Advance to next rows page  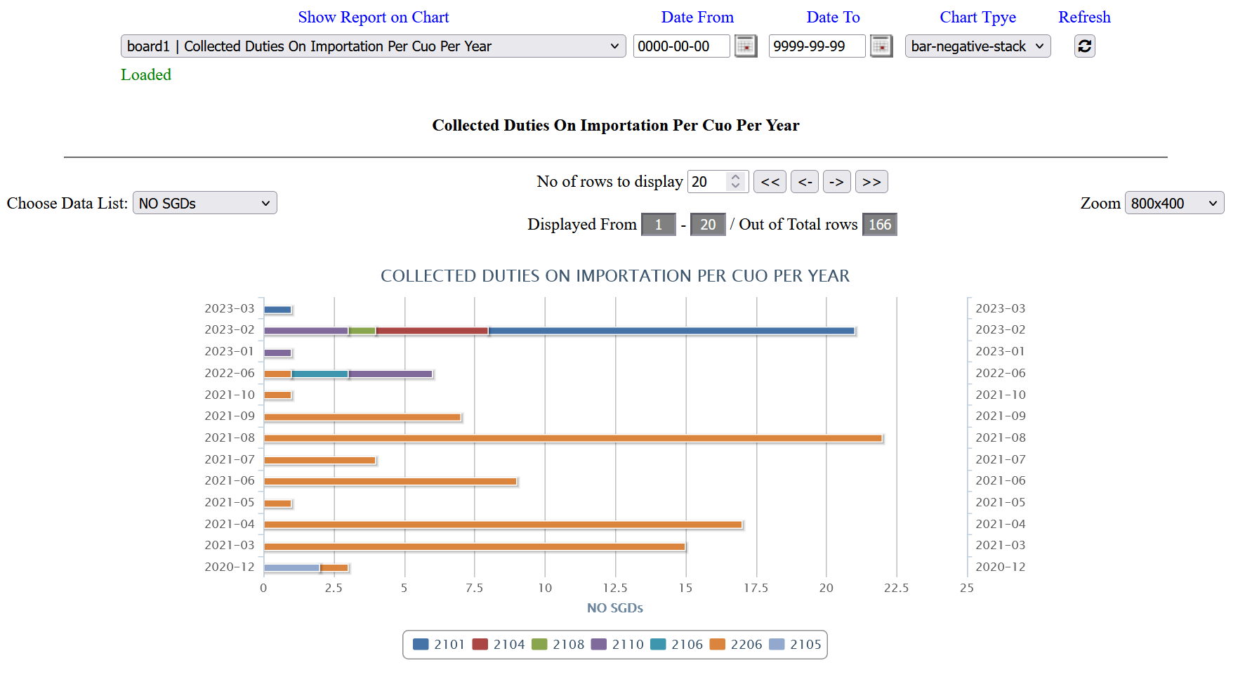coord(836,182)
